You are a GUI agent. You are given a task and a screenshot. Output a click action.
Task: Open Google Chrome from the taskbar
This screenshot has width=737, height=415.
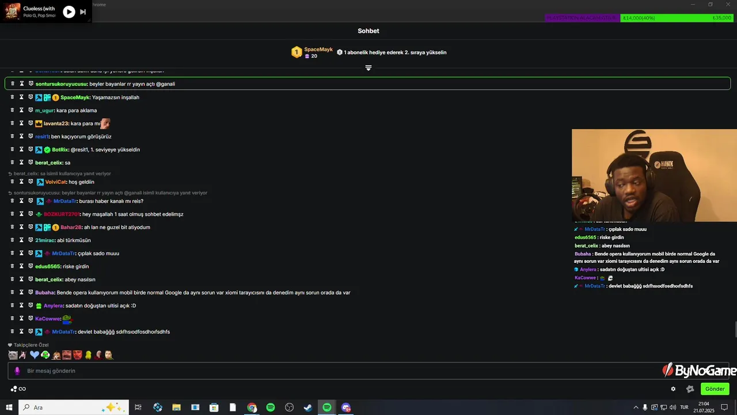point(252,408)
